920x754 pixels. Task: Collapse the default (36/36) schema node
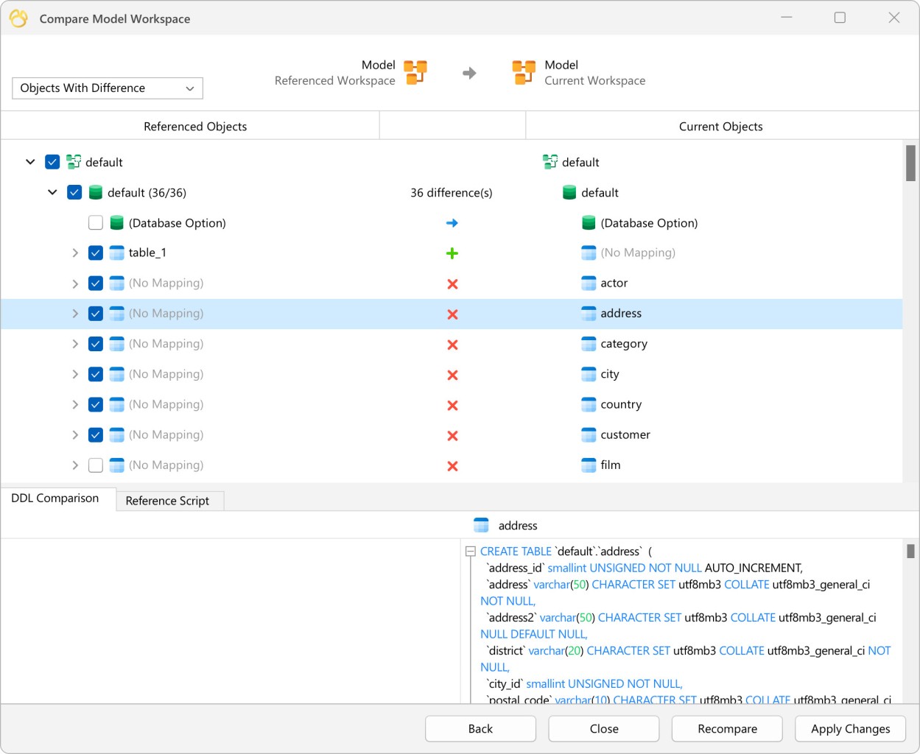pos(52,193)
